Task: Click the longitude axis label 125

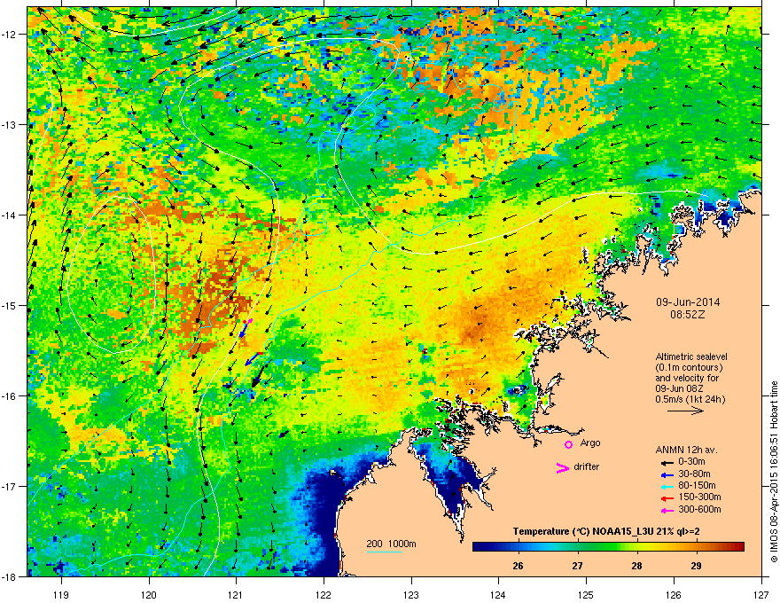Action: (586, 594)
